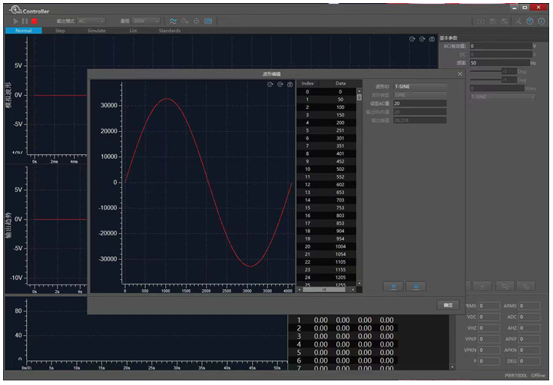Viewport: 553px width, 385px height.
Task: Minimize the Controller window
Action: [514, 8]
